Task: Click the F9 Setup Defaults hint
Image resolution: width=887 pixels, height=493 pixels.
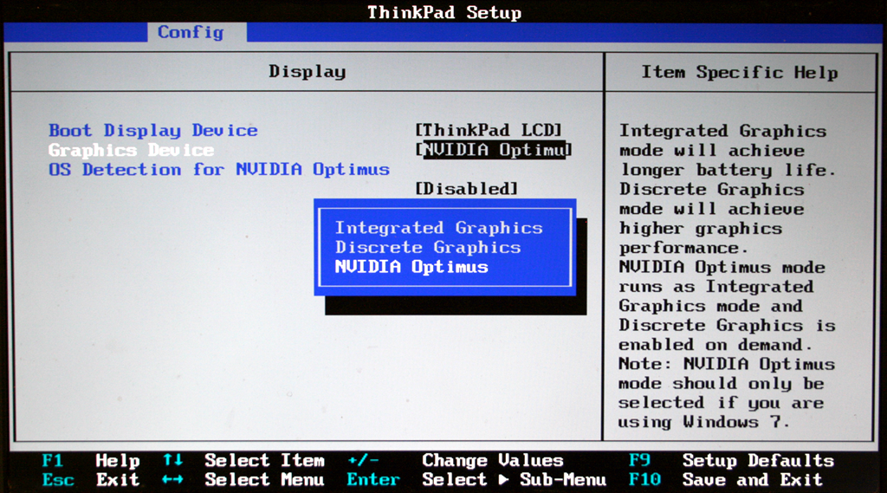Action: [x=731, y=460]
